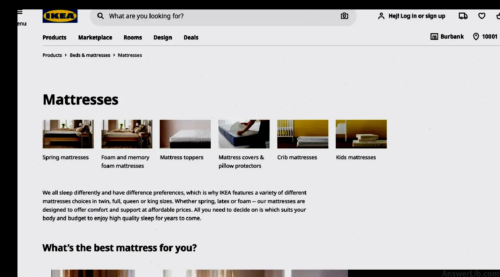Click 'Hej! Log in or sign up'
Viewport: 500px width, 277px height.
coord(417,16)
